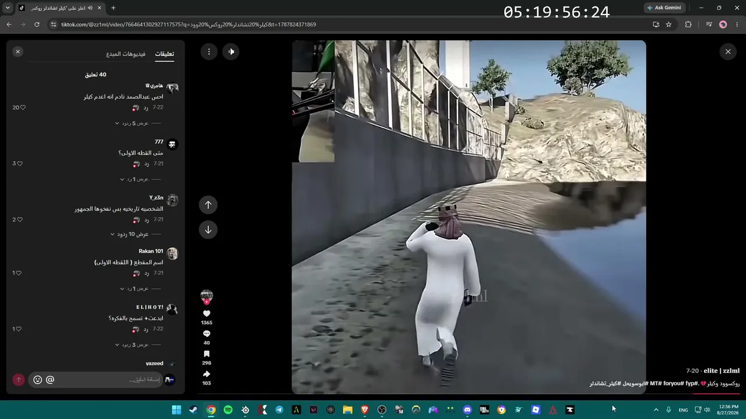Viewport: 746px width, 419px height.
Task: Open هاجري's profile avatar
Action: [x=172, y=88]
